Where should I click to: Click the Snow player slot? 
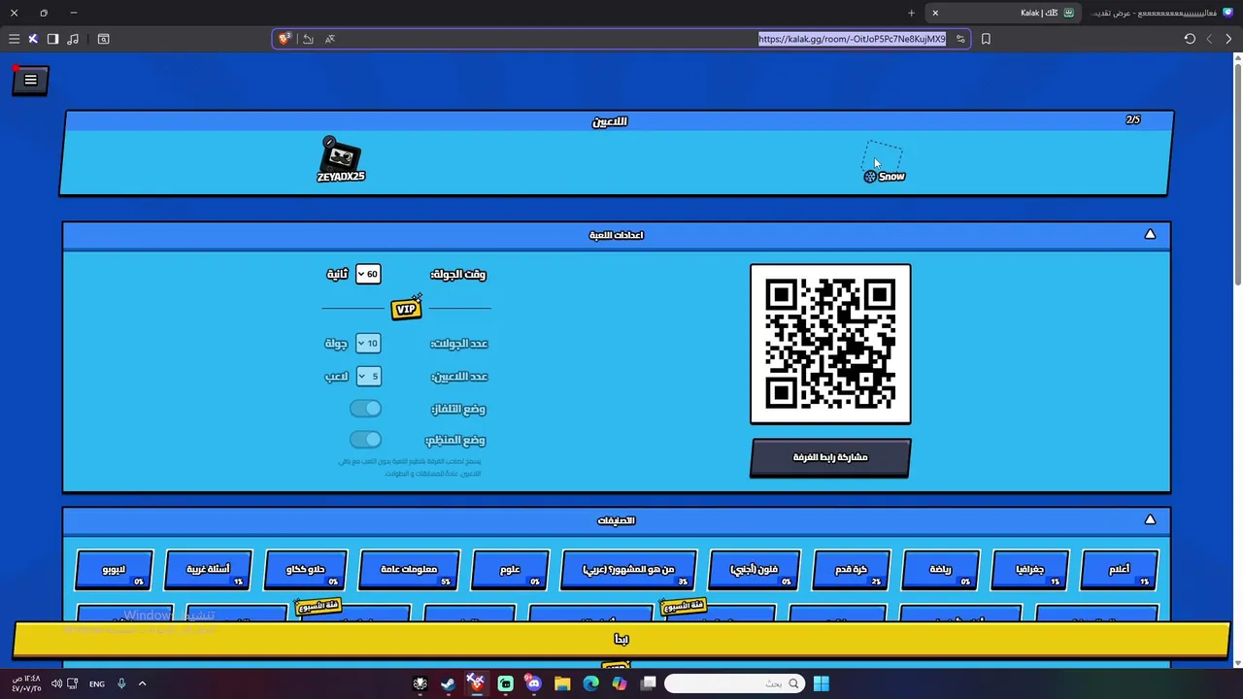[x=884, y=163]
